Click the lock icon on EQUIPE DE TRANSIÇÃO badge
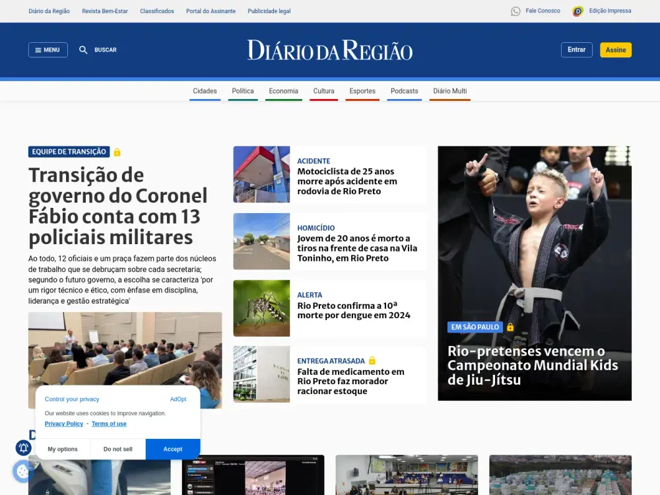Screen dimensions: 660x495 pos(117,151)
